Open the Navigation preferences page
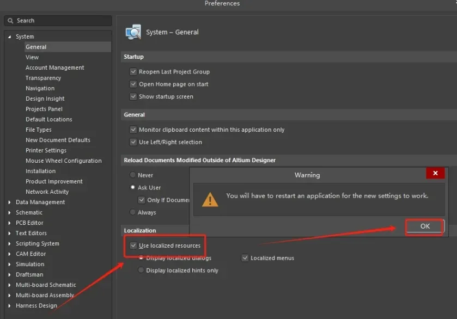 [40, 88]
